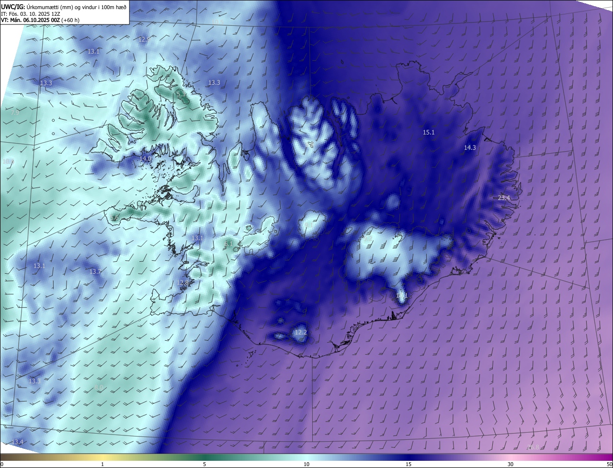
Task: Click the 7.9 value label on the map
Action: [x=15, y=112]
